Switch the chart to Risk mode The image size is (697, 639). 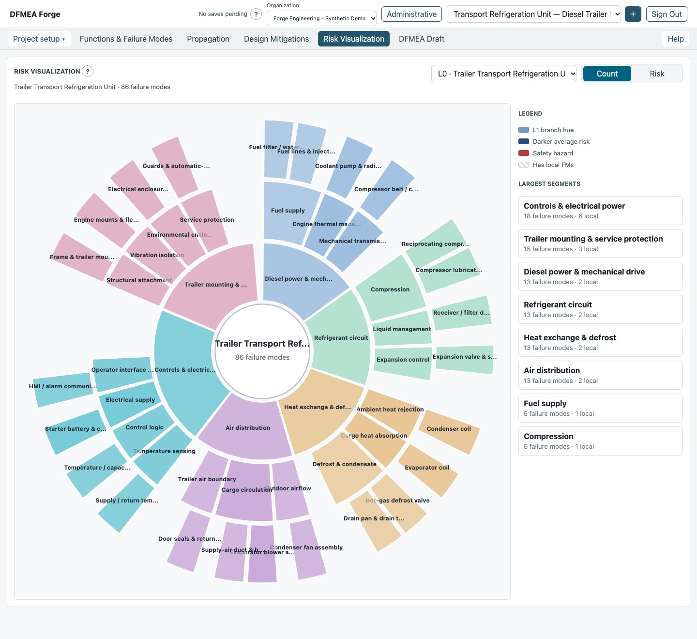point(657,74)
